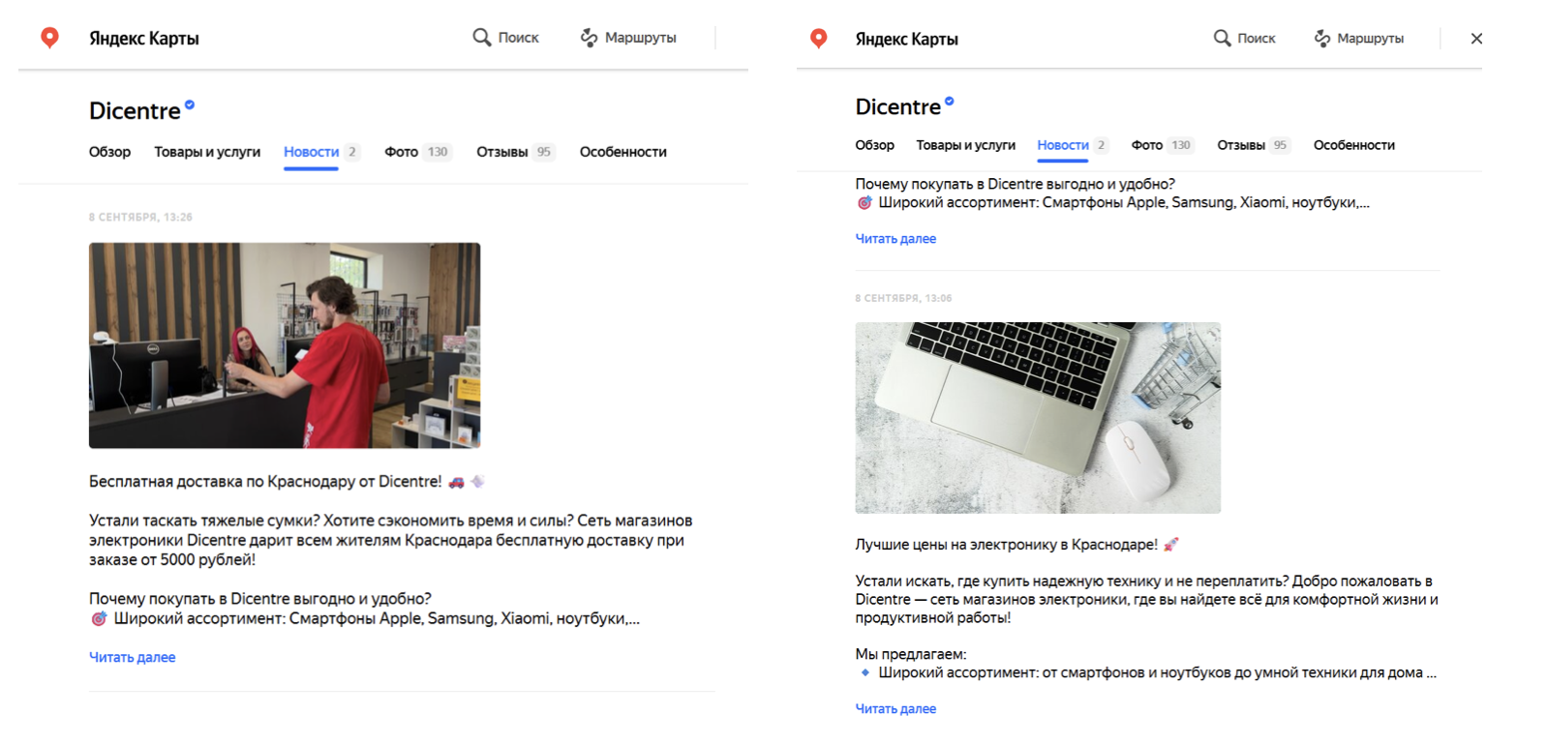The height and width of the screenshot is (745, 1547).
Task: Click the headline Лучшие цены на электронику в Краснодаре
Action: (1006, 545)
